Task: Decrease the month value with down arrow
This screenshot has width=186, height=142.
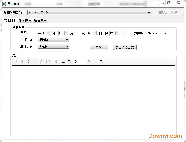Action: [x=66, y=34]
